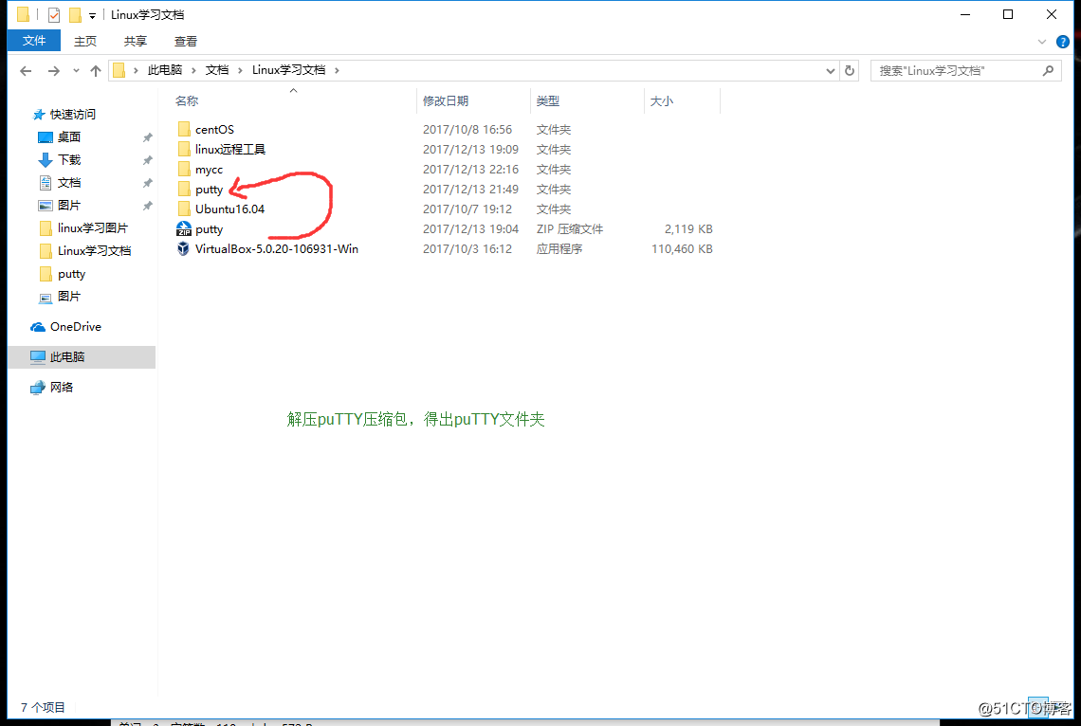Click the 2,119 KB size cell

pyautogui.click(x=688, y=228)
